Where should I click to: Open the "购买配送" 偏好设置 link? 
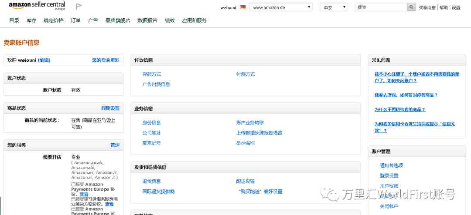260,192
